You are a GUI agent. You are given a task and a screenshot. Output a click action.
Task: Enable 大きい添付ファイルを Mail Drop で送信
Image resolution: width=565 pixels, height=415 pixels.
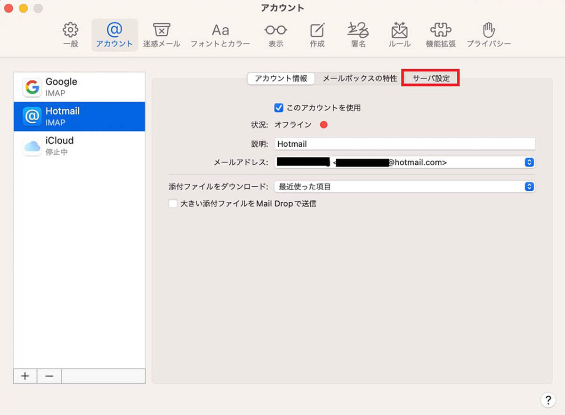coord(173,204)
